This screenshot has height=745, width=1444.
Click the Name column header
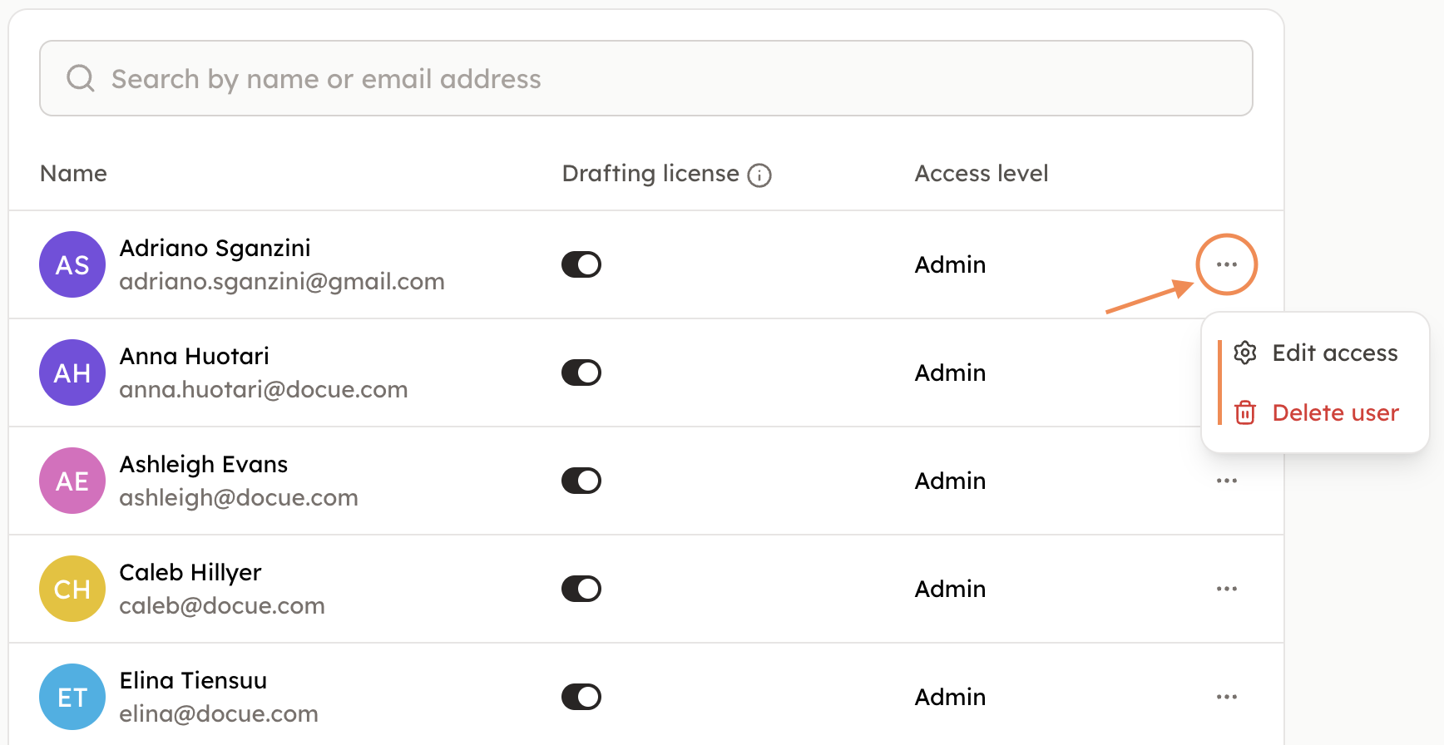click(73, 173)
